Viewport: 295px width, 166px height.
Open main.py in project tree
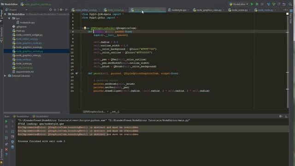(x=20, y=31)
